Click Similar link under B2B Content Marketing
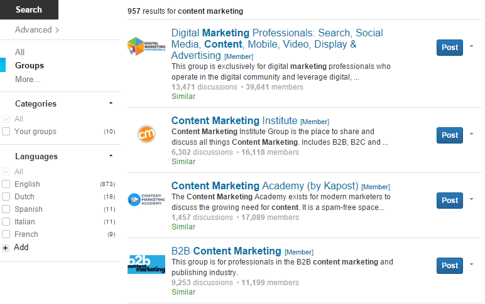Screen dimensions: 485x304 pos(183,292)
